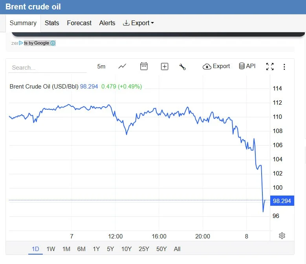Choose the 6M time range
This screenshot has height=264, width=306.
pos(81,249)
